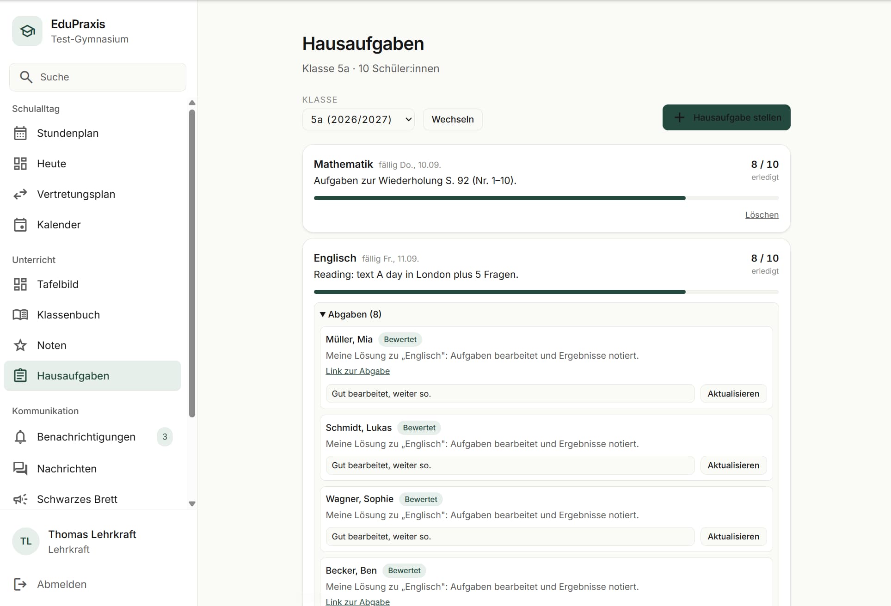Click the Englisch progress bar
The height and width of the screenshot is (606, 891).
coord(546,292)
